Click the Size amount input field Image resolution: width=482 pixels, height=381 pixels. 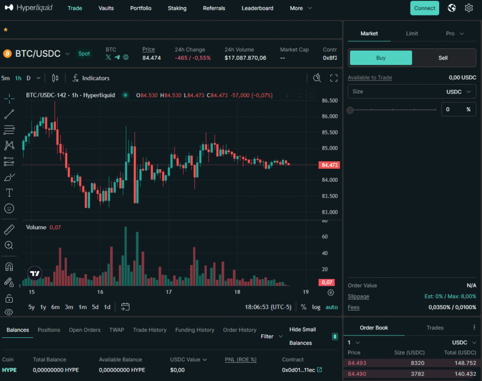(395, 92)
